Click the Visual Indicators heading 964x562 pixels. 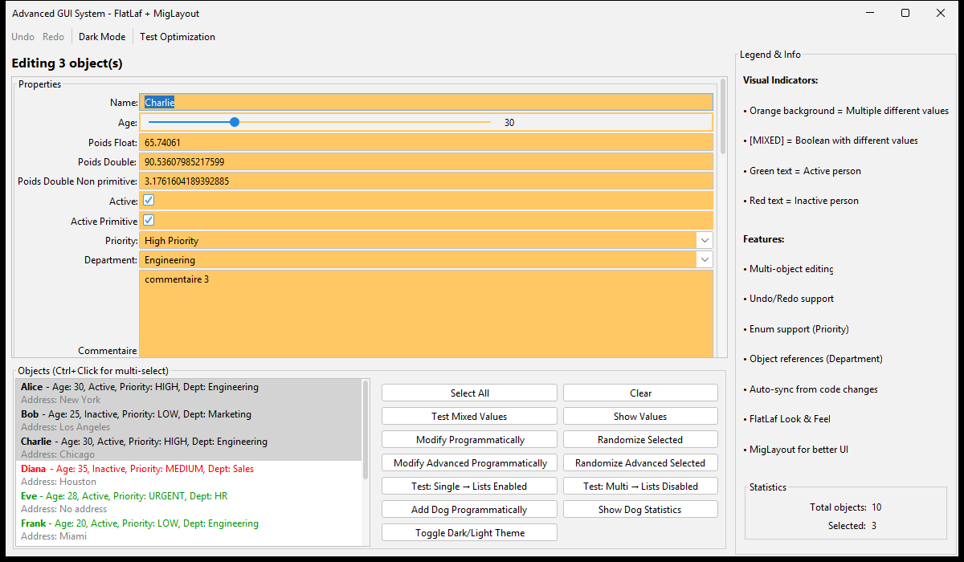[x=781, y=80]
